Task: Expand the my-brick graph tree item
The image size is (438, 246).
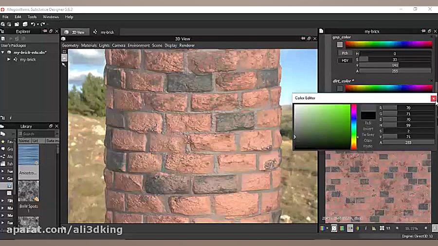Action: click(9, 59)
